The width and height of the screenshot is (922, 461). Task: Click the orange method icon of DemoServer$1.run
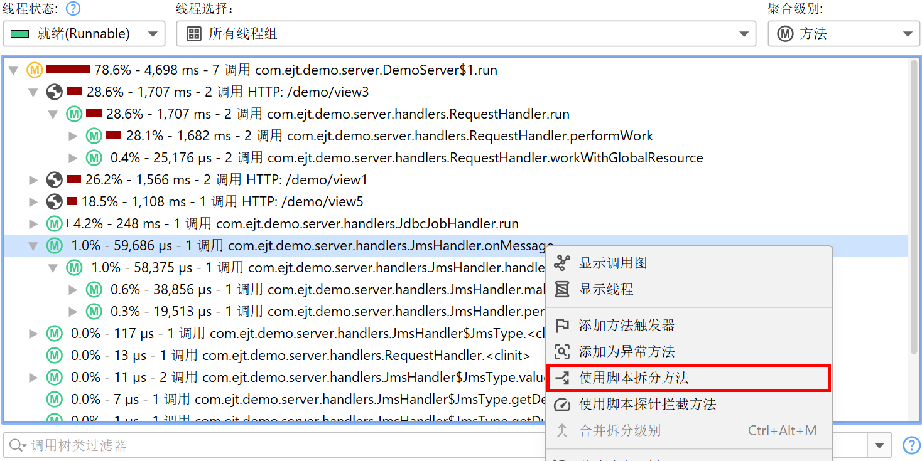pos(35,70)
